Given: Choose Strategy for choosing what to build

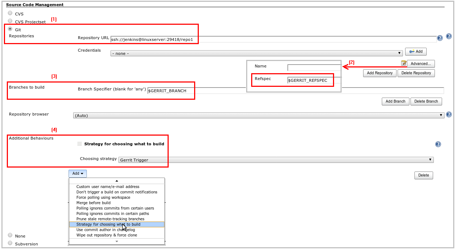Looking at the screenshot, I should click(x=117, y=224).
